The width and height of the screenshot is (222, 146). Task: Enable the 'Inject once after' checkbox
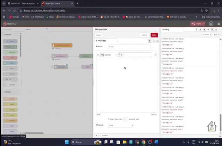(109, 119)
